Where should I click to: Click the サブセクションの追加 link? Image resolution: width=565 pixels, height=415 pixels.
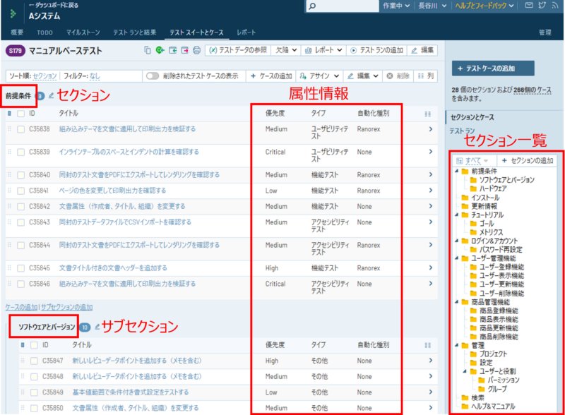66,307
